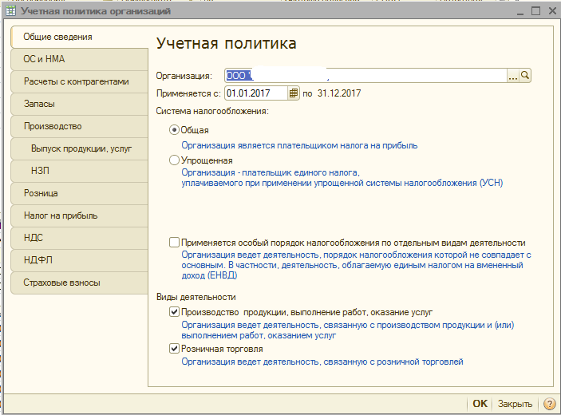Toggle the Розничная торговля checkbox
561x415 pixels.
click(175, 349)
